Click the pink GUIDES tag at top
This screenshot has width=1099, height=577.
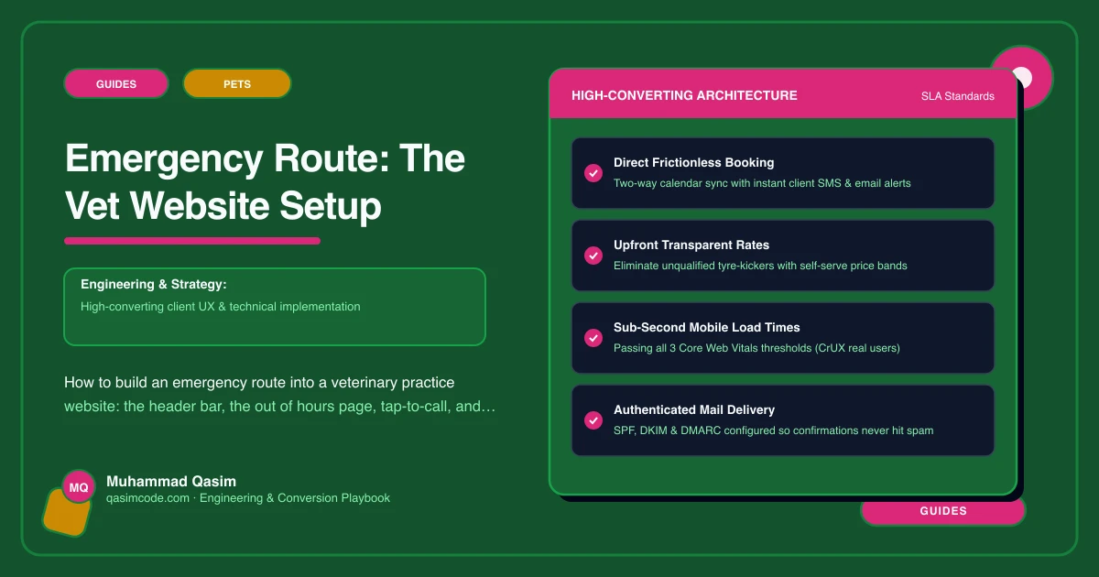116,83
